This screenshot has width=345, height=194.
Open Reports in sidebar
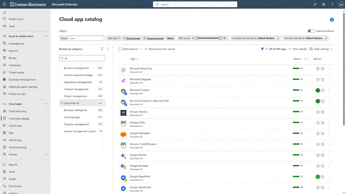click(x=13, y=164)
